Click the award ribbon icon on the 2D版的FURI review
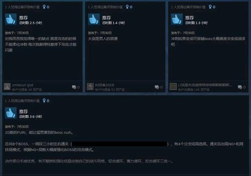The height and width of the screenshot is (176, 251). [44, 101]
